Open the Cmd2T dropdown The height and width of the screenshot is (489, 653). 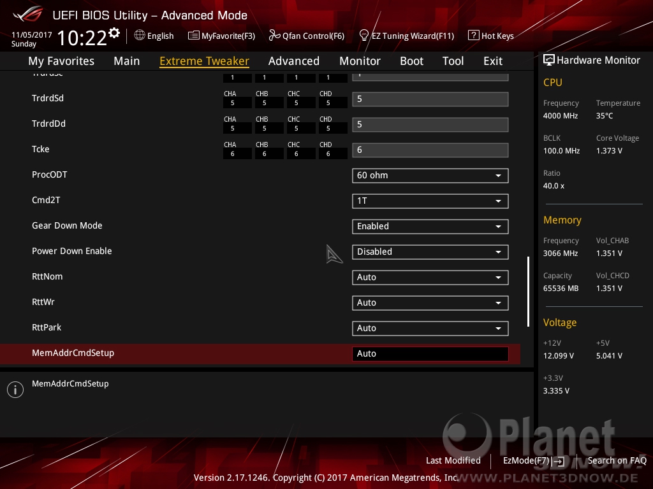(430, 201)
